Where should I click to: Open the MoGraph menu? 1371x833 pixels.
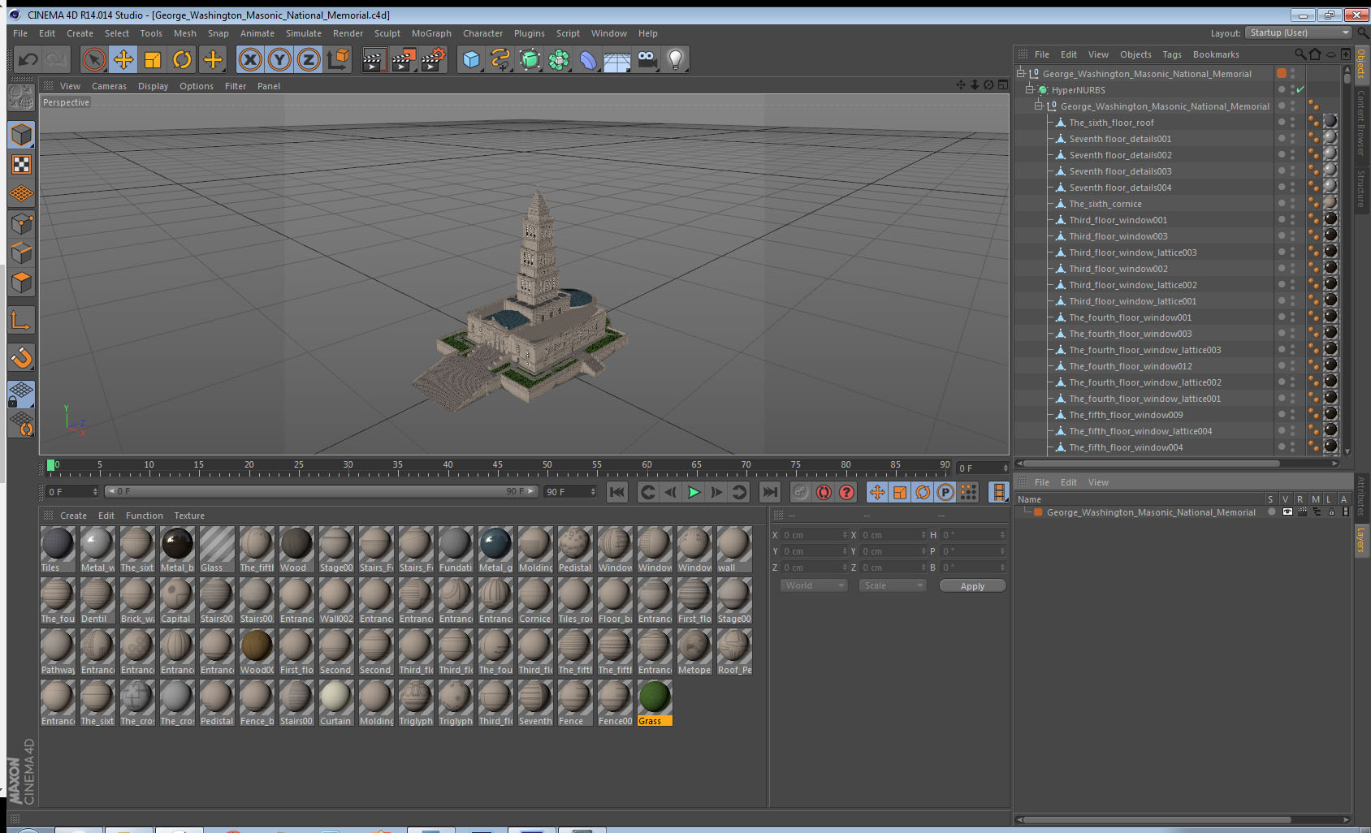coord(431,33)
